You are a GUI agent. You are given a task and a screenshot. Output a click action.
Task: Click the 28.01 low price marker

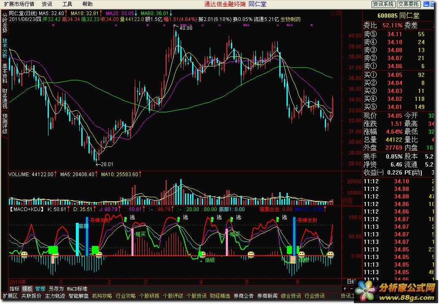pos(107,164)
